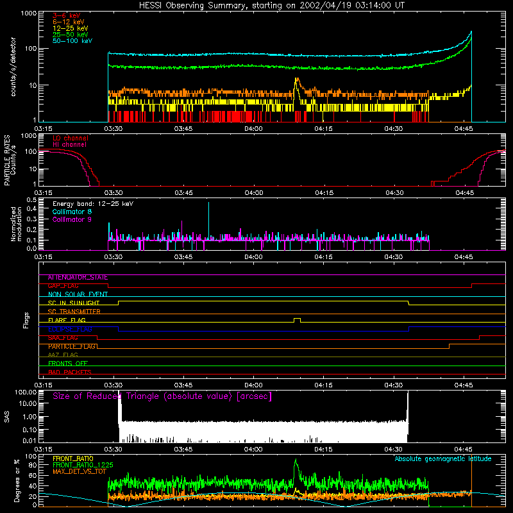The image size is (513, 513).
Task: Select the 25-50 keV legend label
Action: point(71,35)
